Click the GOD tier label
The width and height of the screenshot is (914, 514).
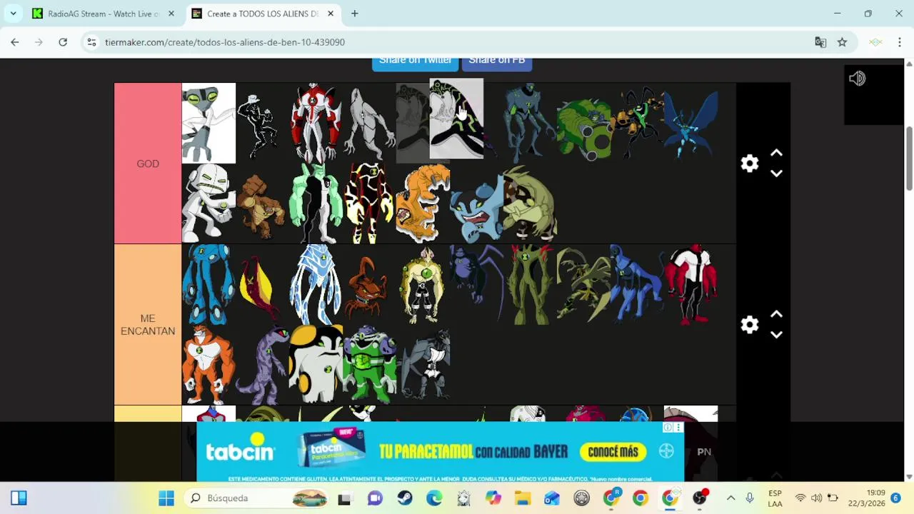(148, 163)
